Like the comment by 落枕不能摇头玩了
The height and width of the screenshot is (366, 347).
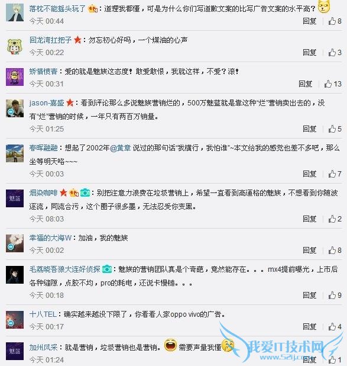tap(335, 21)
